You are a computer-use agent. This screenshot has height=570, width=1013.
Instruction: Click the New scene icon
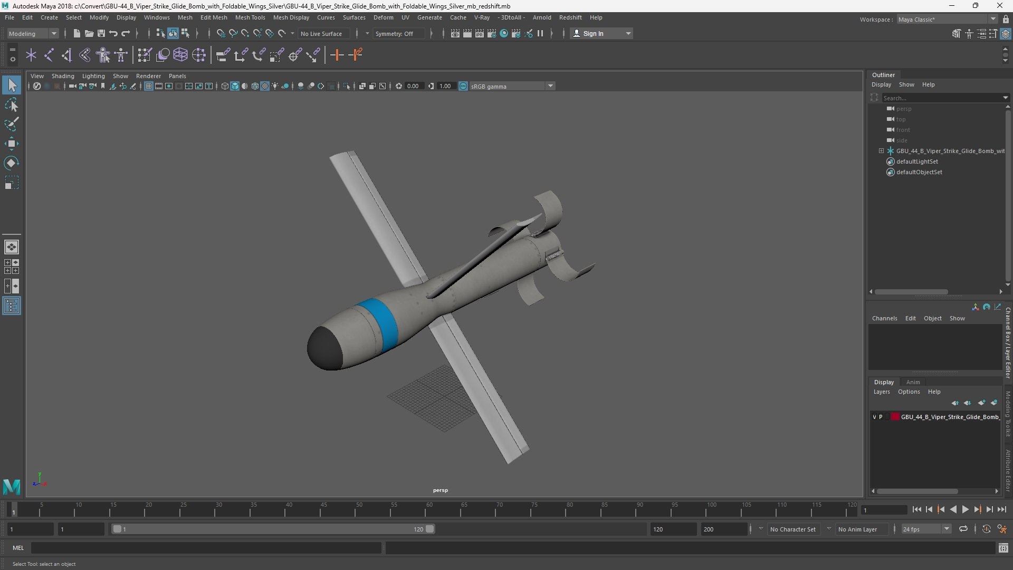[x=77, y=33]
